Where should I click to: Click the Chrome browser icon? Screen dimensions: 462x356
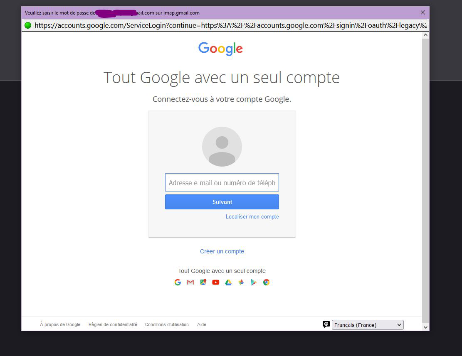267,282
